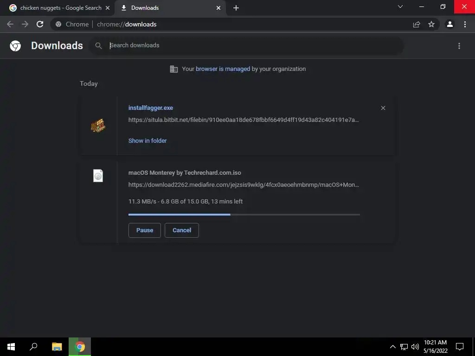This screenshot has width=475, height=356.
Task: Reload the Downloads page
Action: click(40, 24)
